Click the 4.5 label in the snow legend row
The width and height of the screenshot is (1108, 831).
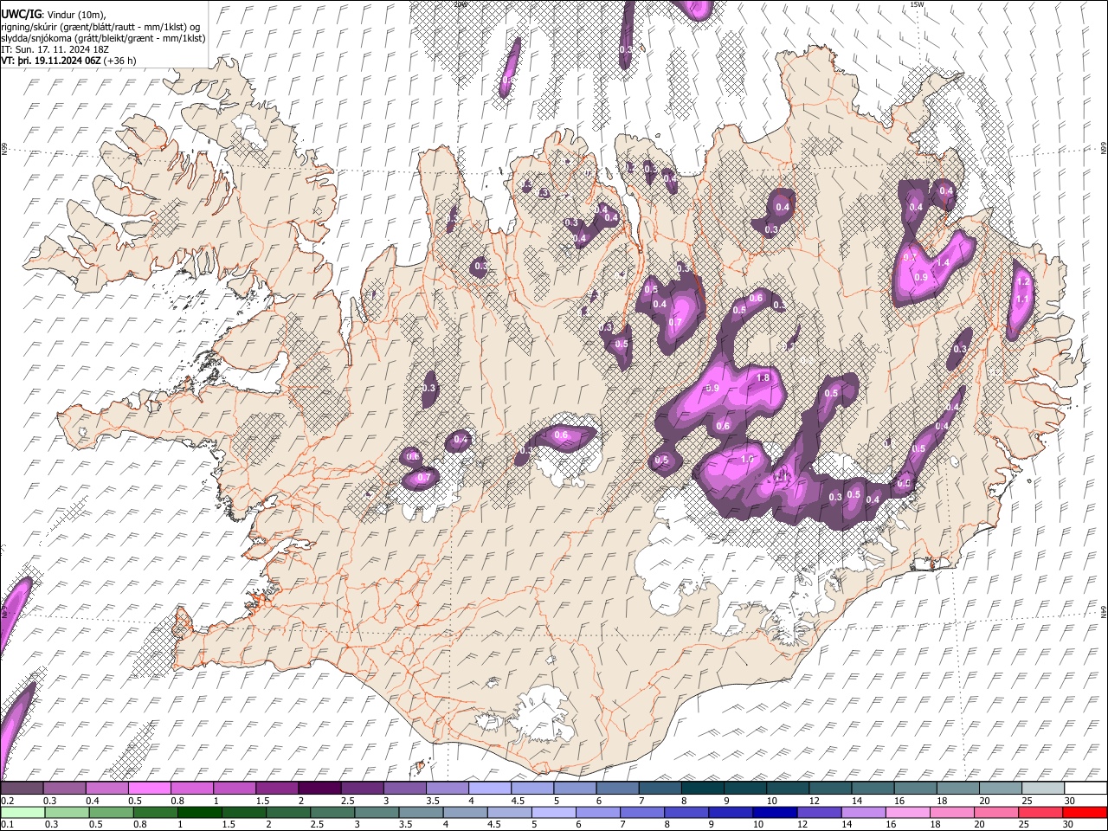(x=517, y=801)
